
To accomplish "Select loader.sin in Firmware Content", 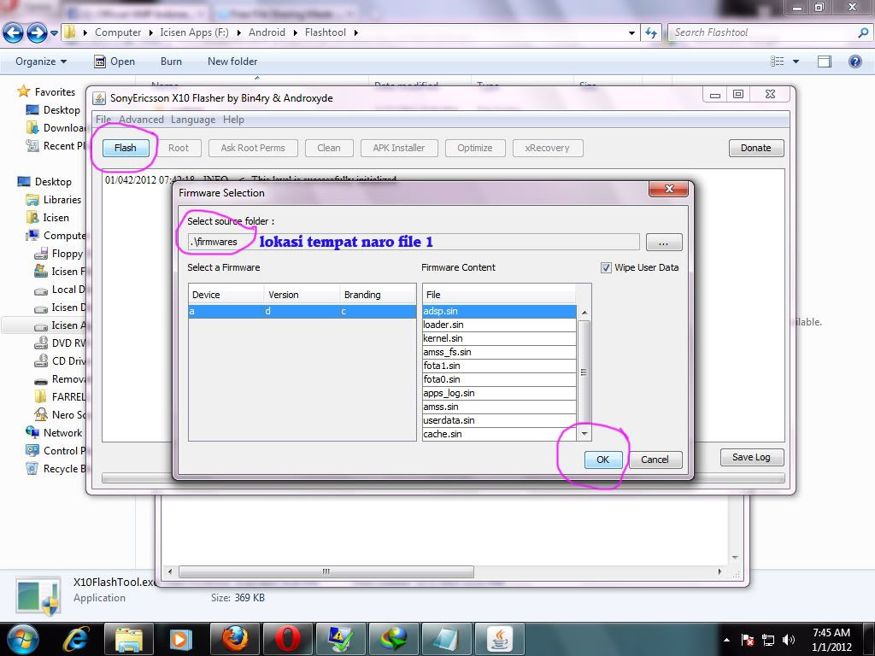I will [499, 325].
